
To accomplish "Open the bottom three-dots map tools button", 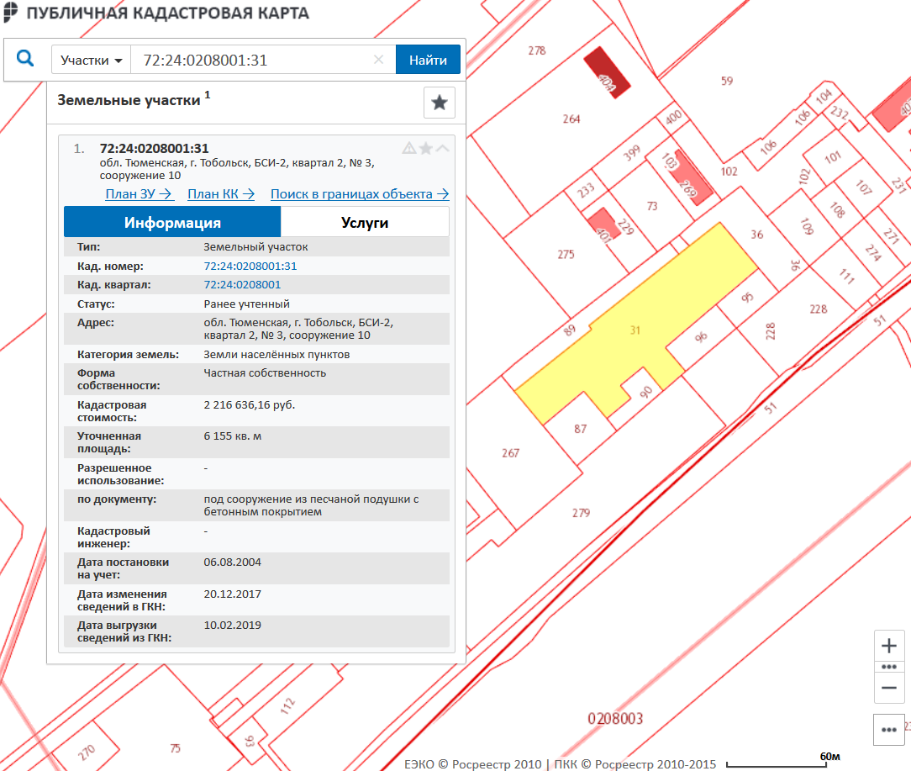I will (x=889, y=730).
